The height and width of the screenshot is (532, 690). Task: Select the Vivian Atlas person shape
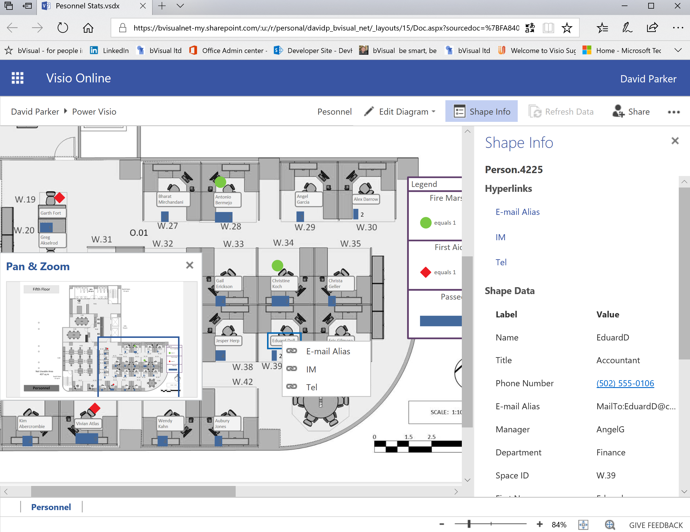coord(88,423)
